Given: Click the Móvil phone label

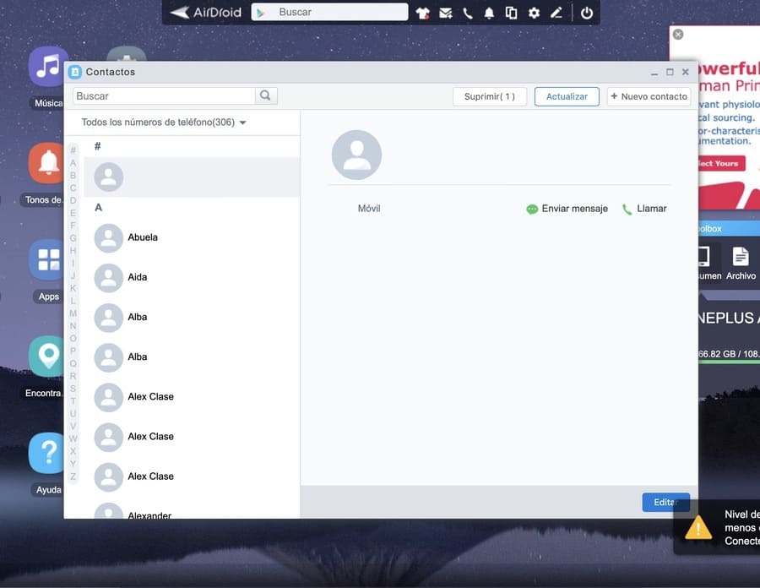Looking at the screenshot, I should pyautogui.click(x=369, y=209).
